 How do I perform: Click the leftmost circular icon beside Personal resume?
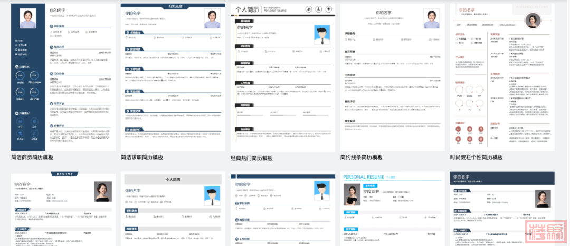click(x=308, y=9)
